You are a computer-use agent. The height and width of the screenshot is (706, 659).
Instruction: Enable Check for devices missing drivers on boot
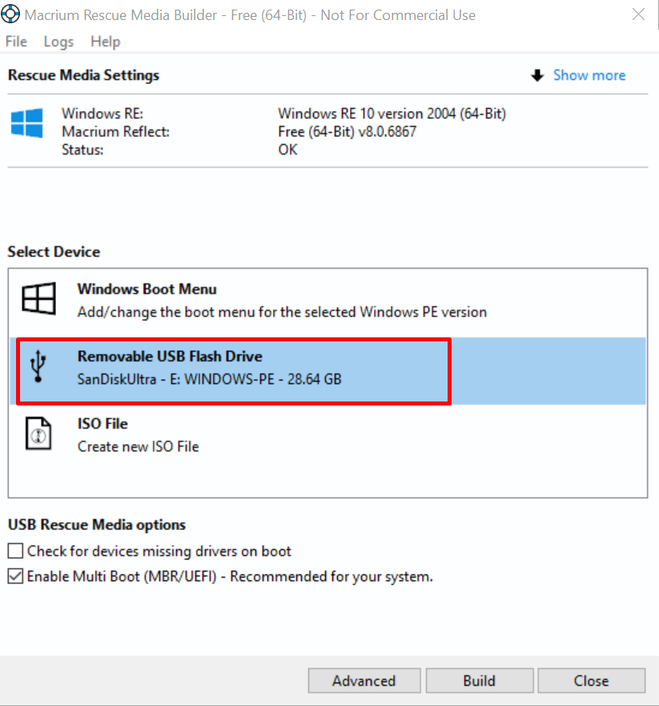(x=15, y=551)
